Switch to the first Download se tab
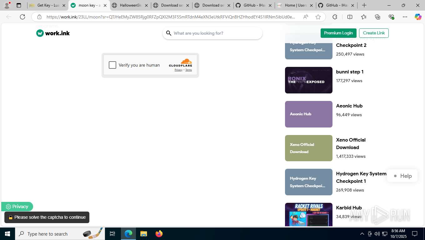The width and height of the screenshot is (425, 240). coord(172,5)
